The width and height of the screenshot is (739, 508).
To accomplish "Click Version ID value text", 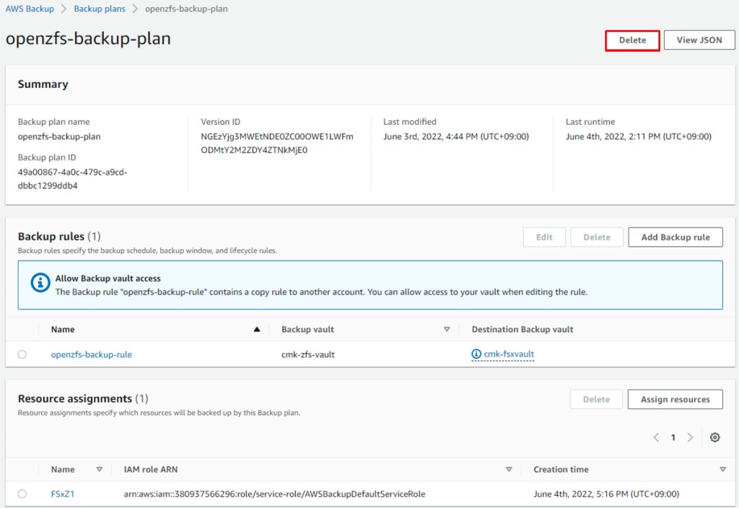I will click(x=277, y=144).
